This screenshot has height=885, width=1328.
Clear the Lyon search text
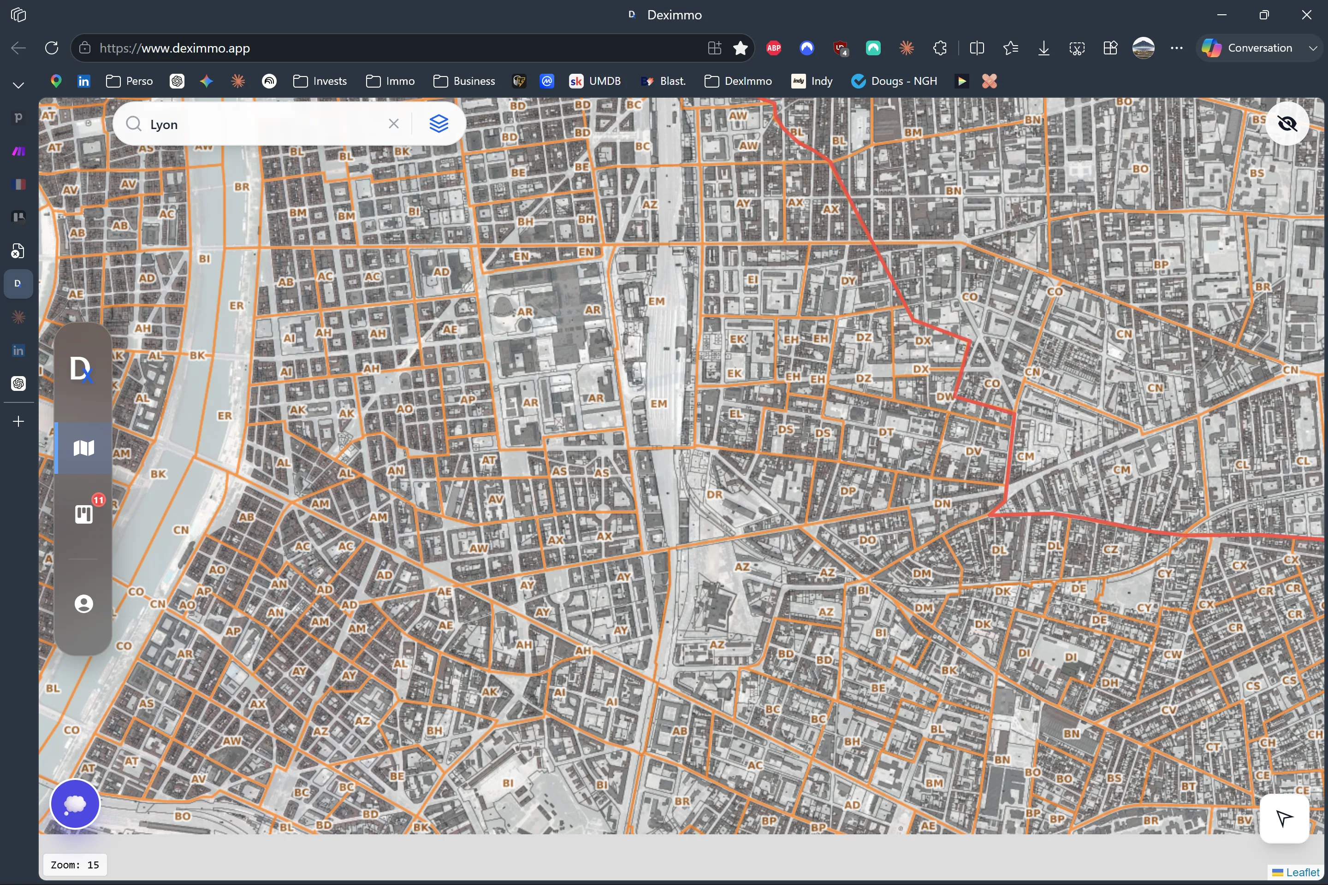pos(393,124)
